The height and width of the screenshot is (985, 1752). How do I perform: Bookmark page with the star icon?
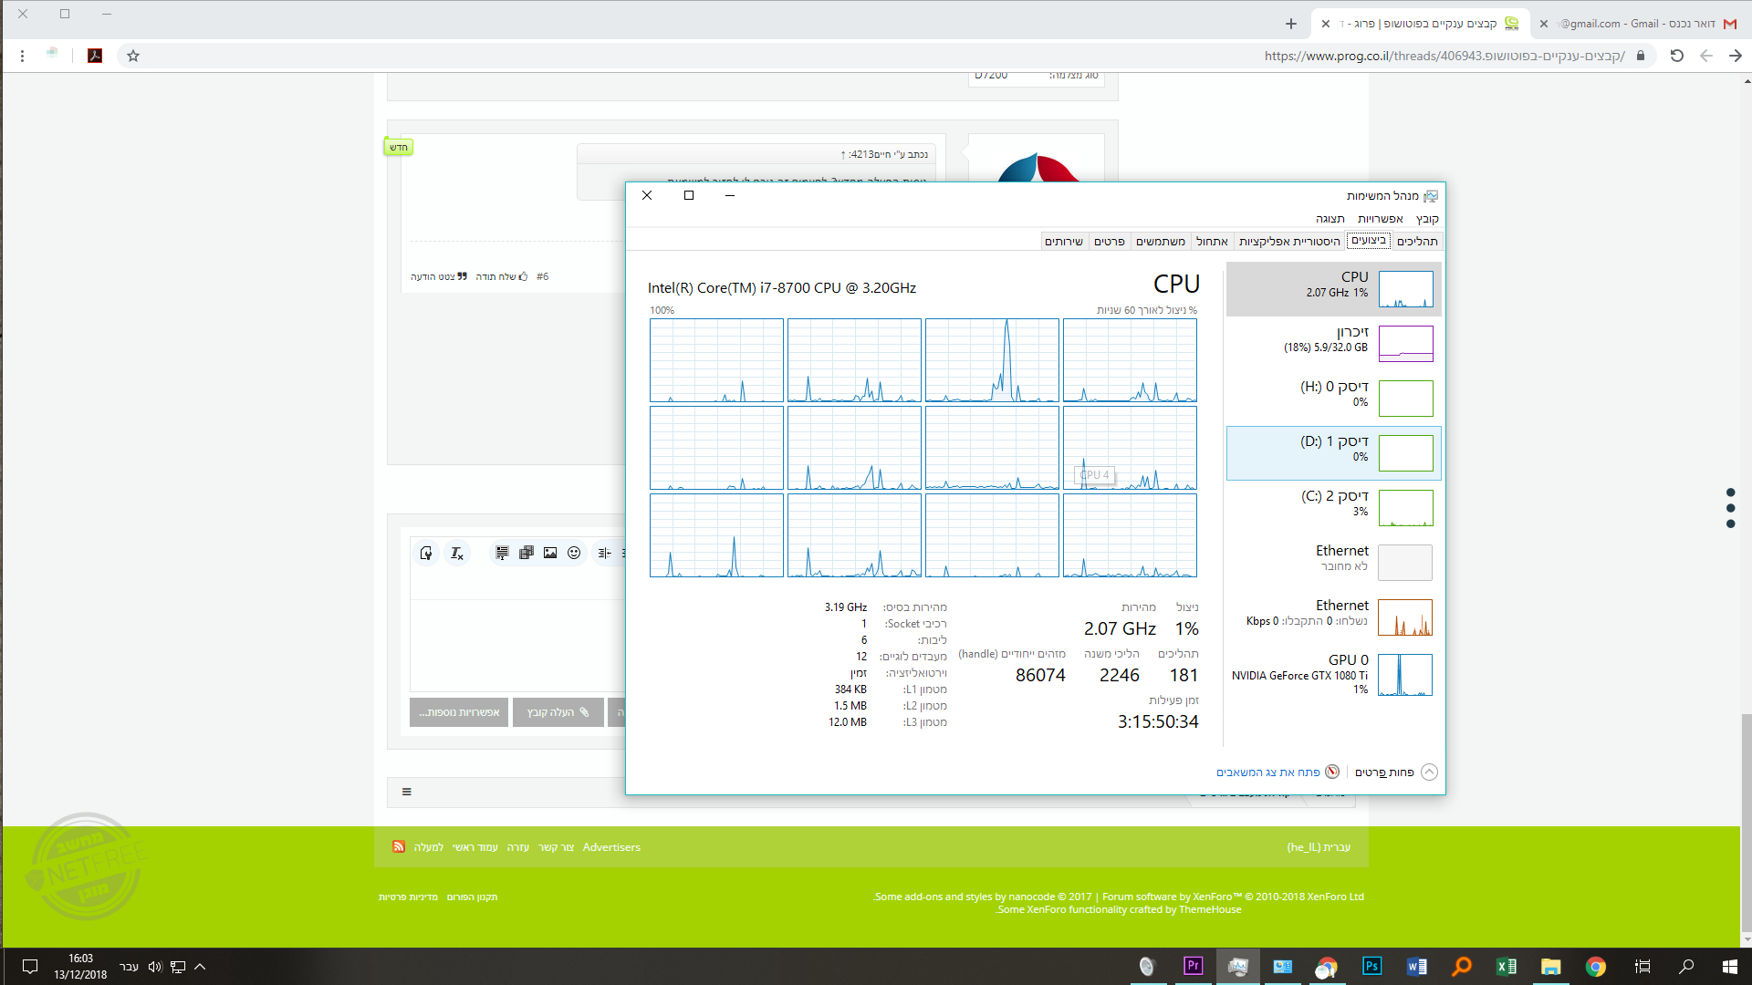tap(133, 56)
